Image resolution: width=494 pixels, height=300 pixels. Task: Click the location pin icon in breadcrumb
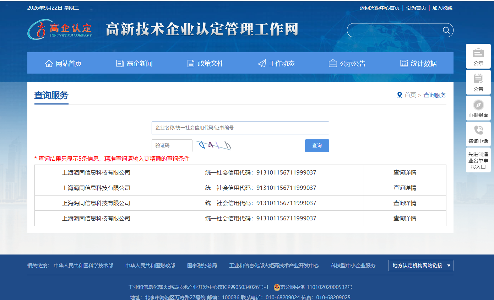tap(400, 95)
